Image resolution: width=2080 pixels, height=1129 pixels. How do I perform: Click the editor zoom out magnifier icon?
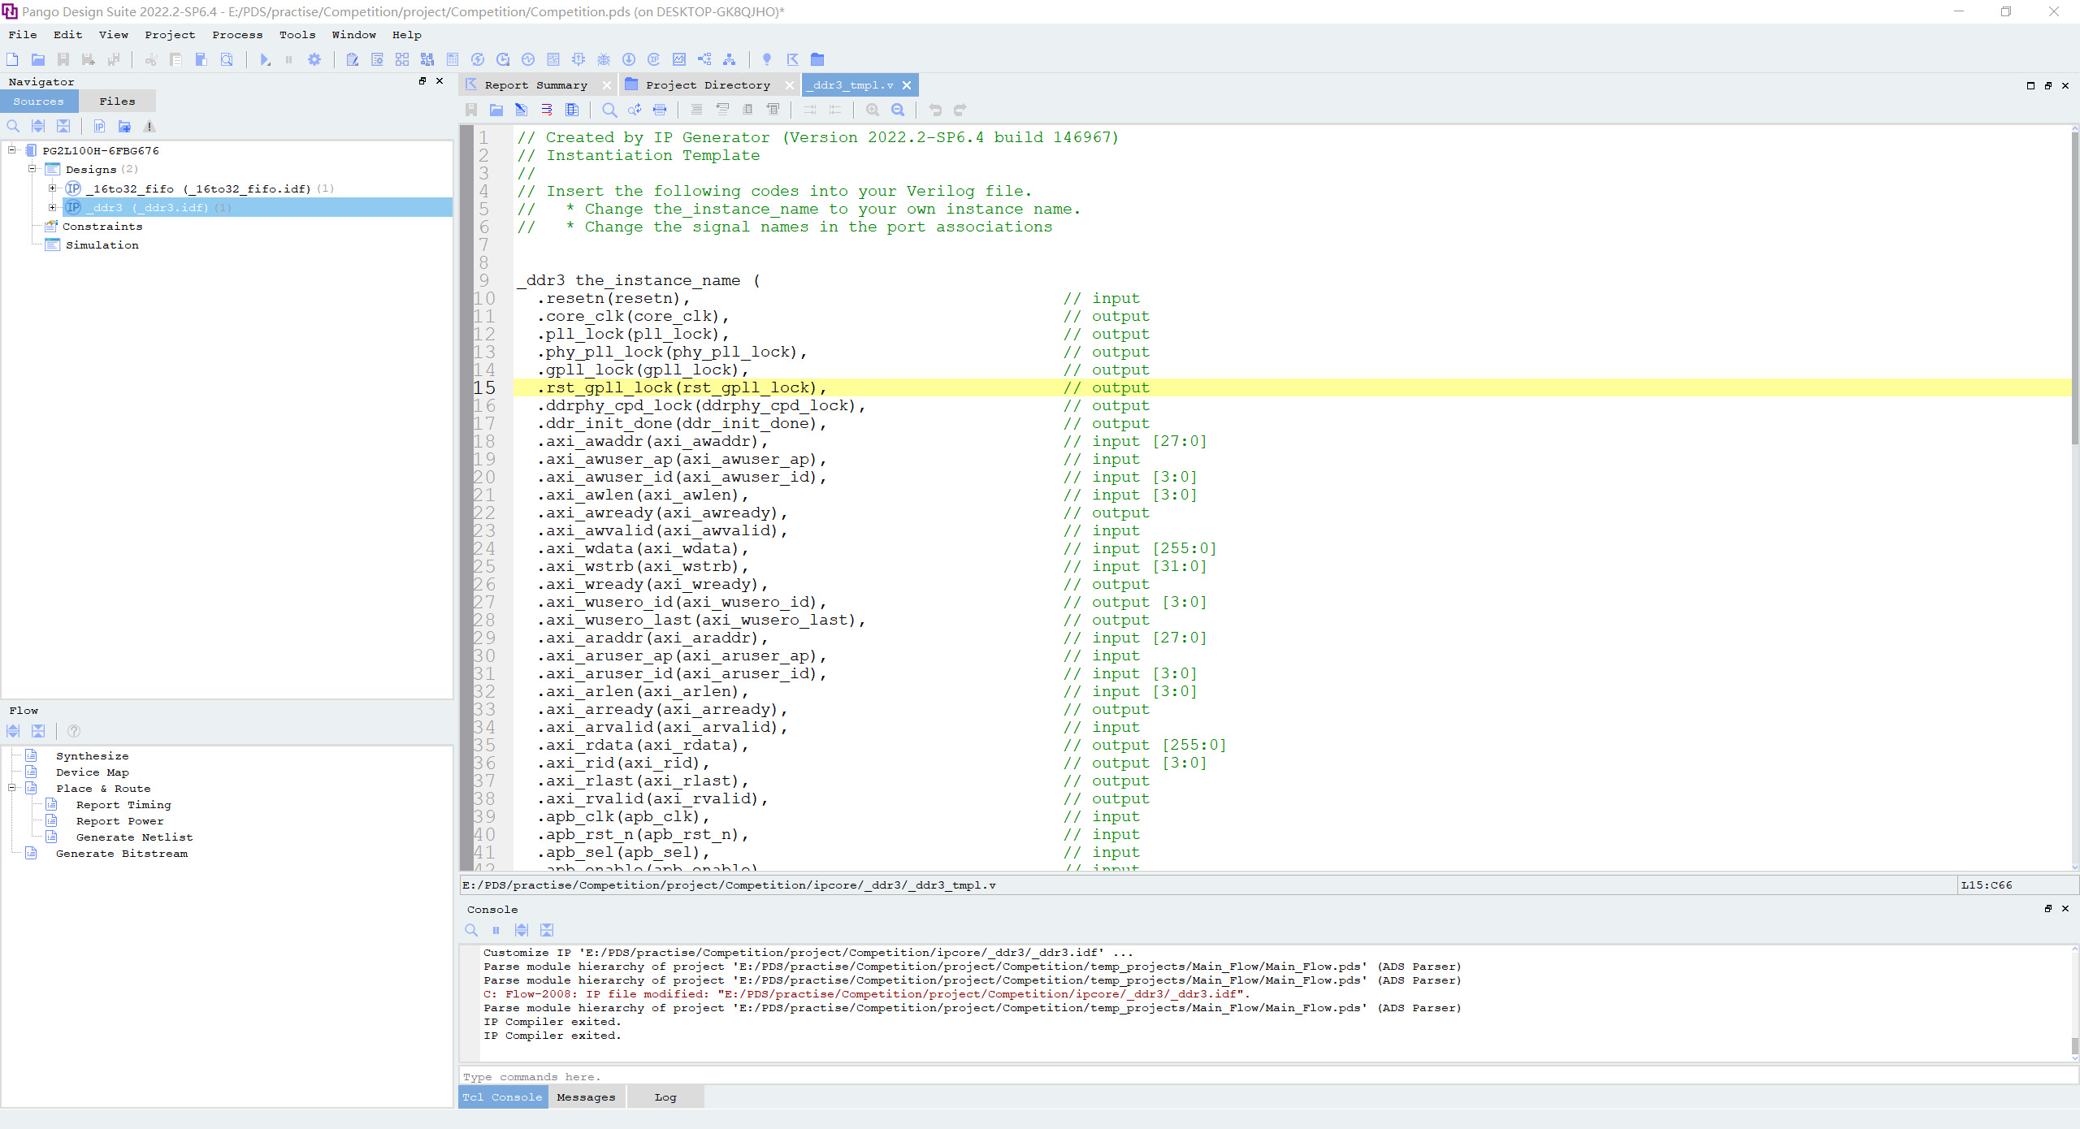click(898, 110)
